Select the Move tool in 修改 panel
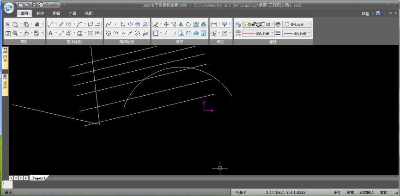Image resolution: width=400 pixels, height=196 pixels. coord(166,24)
